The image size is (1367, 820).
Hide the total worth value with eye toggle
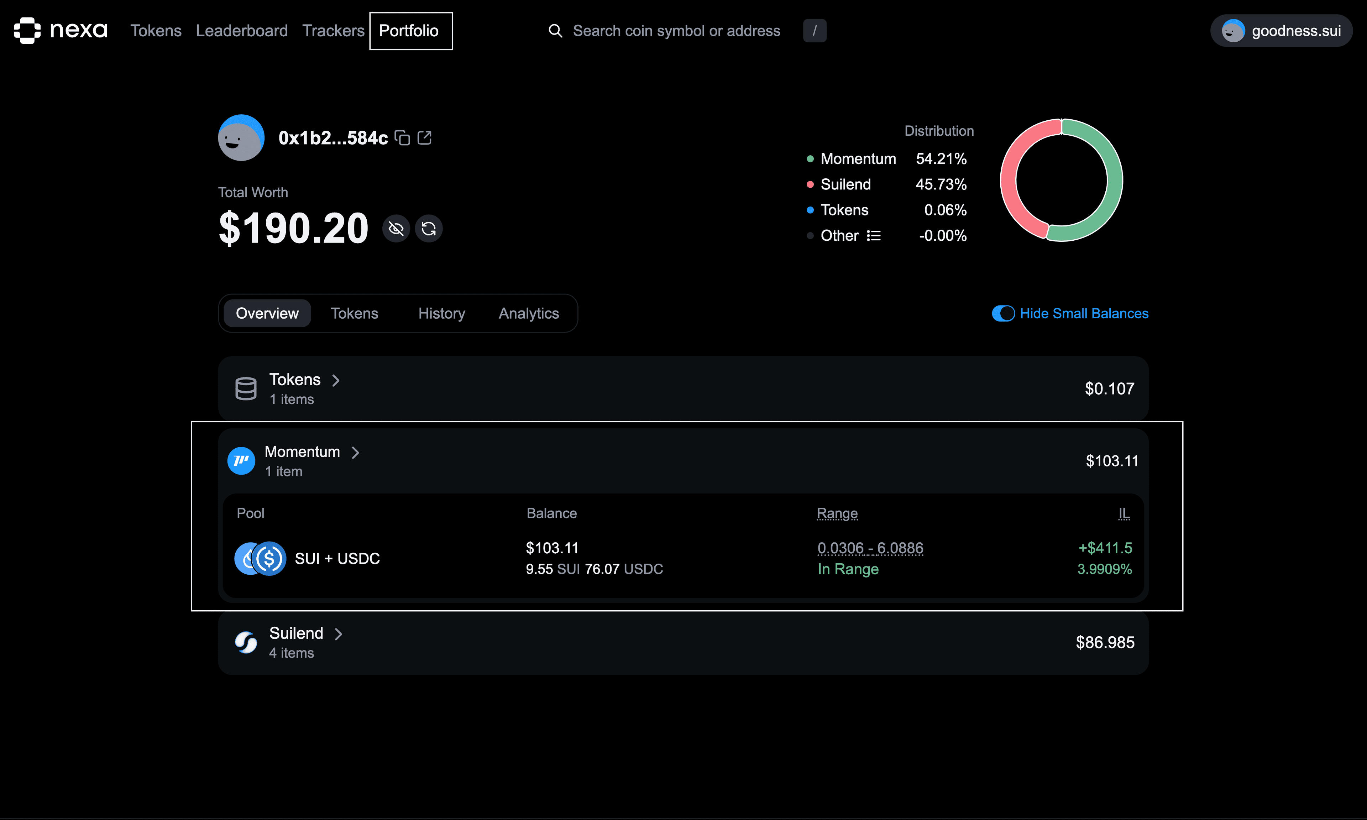tap(396, 228)
